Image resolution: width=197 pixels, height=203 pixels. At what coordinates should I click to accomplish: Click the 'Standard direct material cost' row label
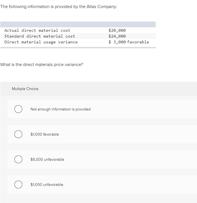[x=40, y=36]
